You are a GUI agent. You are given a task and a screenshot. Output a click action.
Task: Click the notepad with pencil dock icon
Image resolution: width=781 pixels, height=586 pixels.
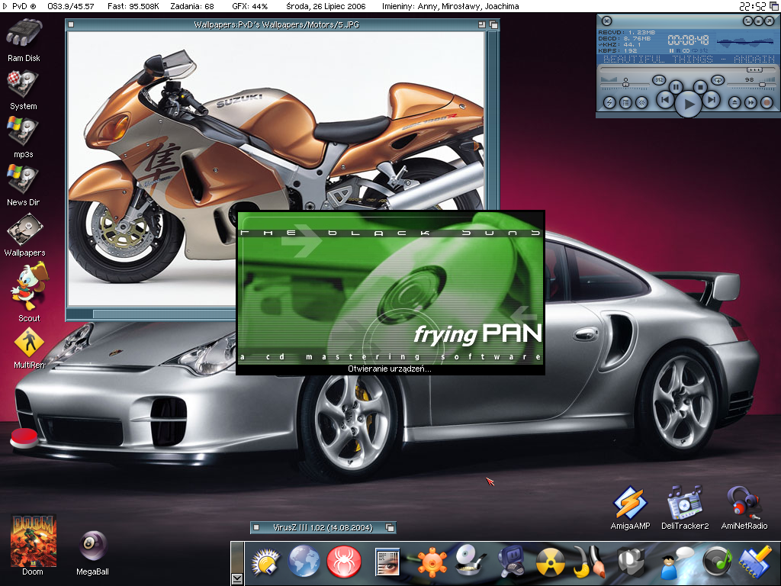click(x=754, y=562)
